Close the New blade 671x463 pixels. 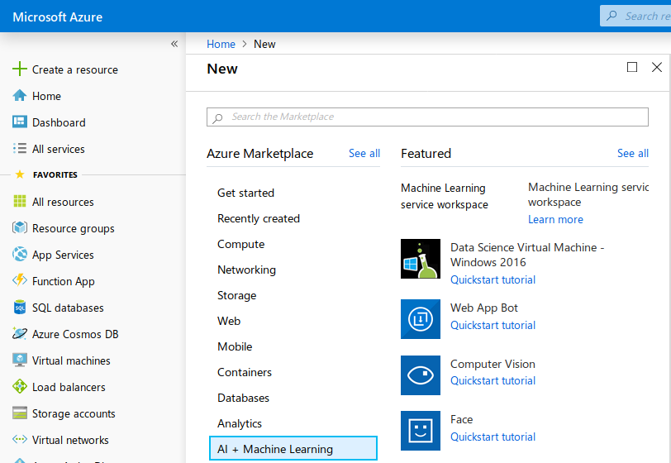[x=657, y=67]
